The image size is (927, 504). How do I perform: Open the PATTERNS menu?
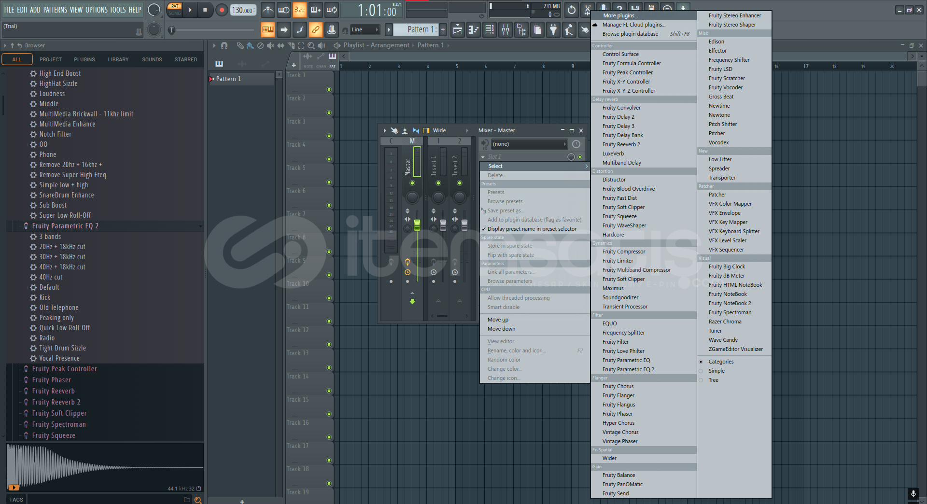tap(55, 10)
